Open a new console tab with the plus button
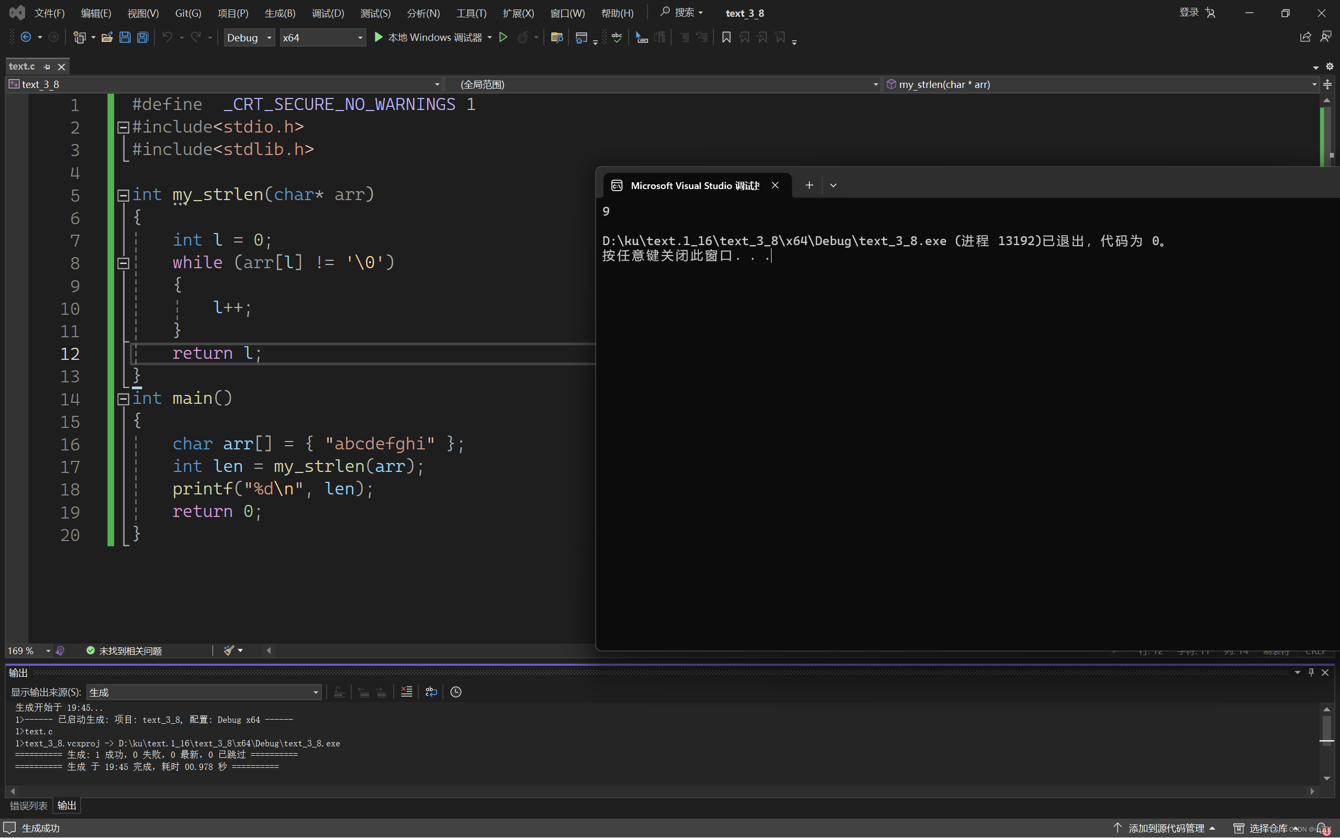Screen dimensions: 1340x838 pyautogui.click(x=809, y=185)
